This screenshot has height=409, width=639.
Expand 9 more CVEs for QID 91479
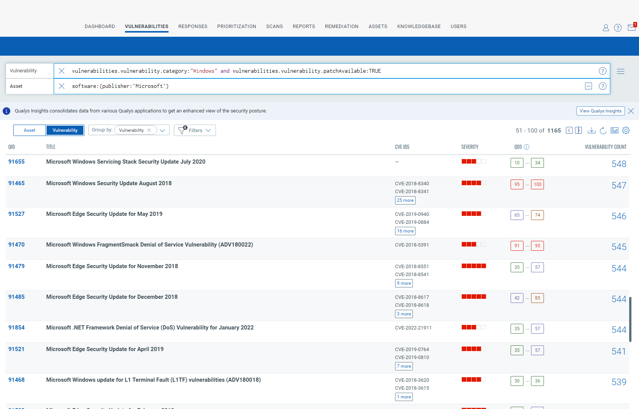[x=404, y=283]
